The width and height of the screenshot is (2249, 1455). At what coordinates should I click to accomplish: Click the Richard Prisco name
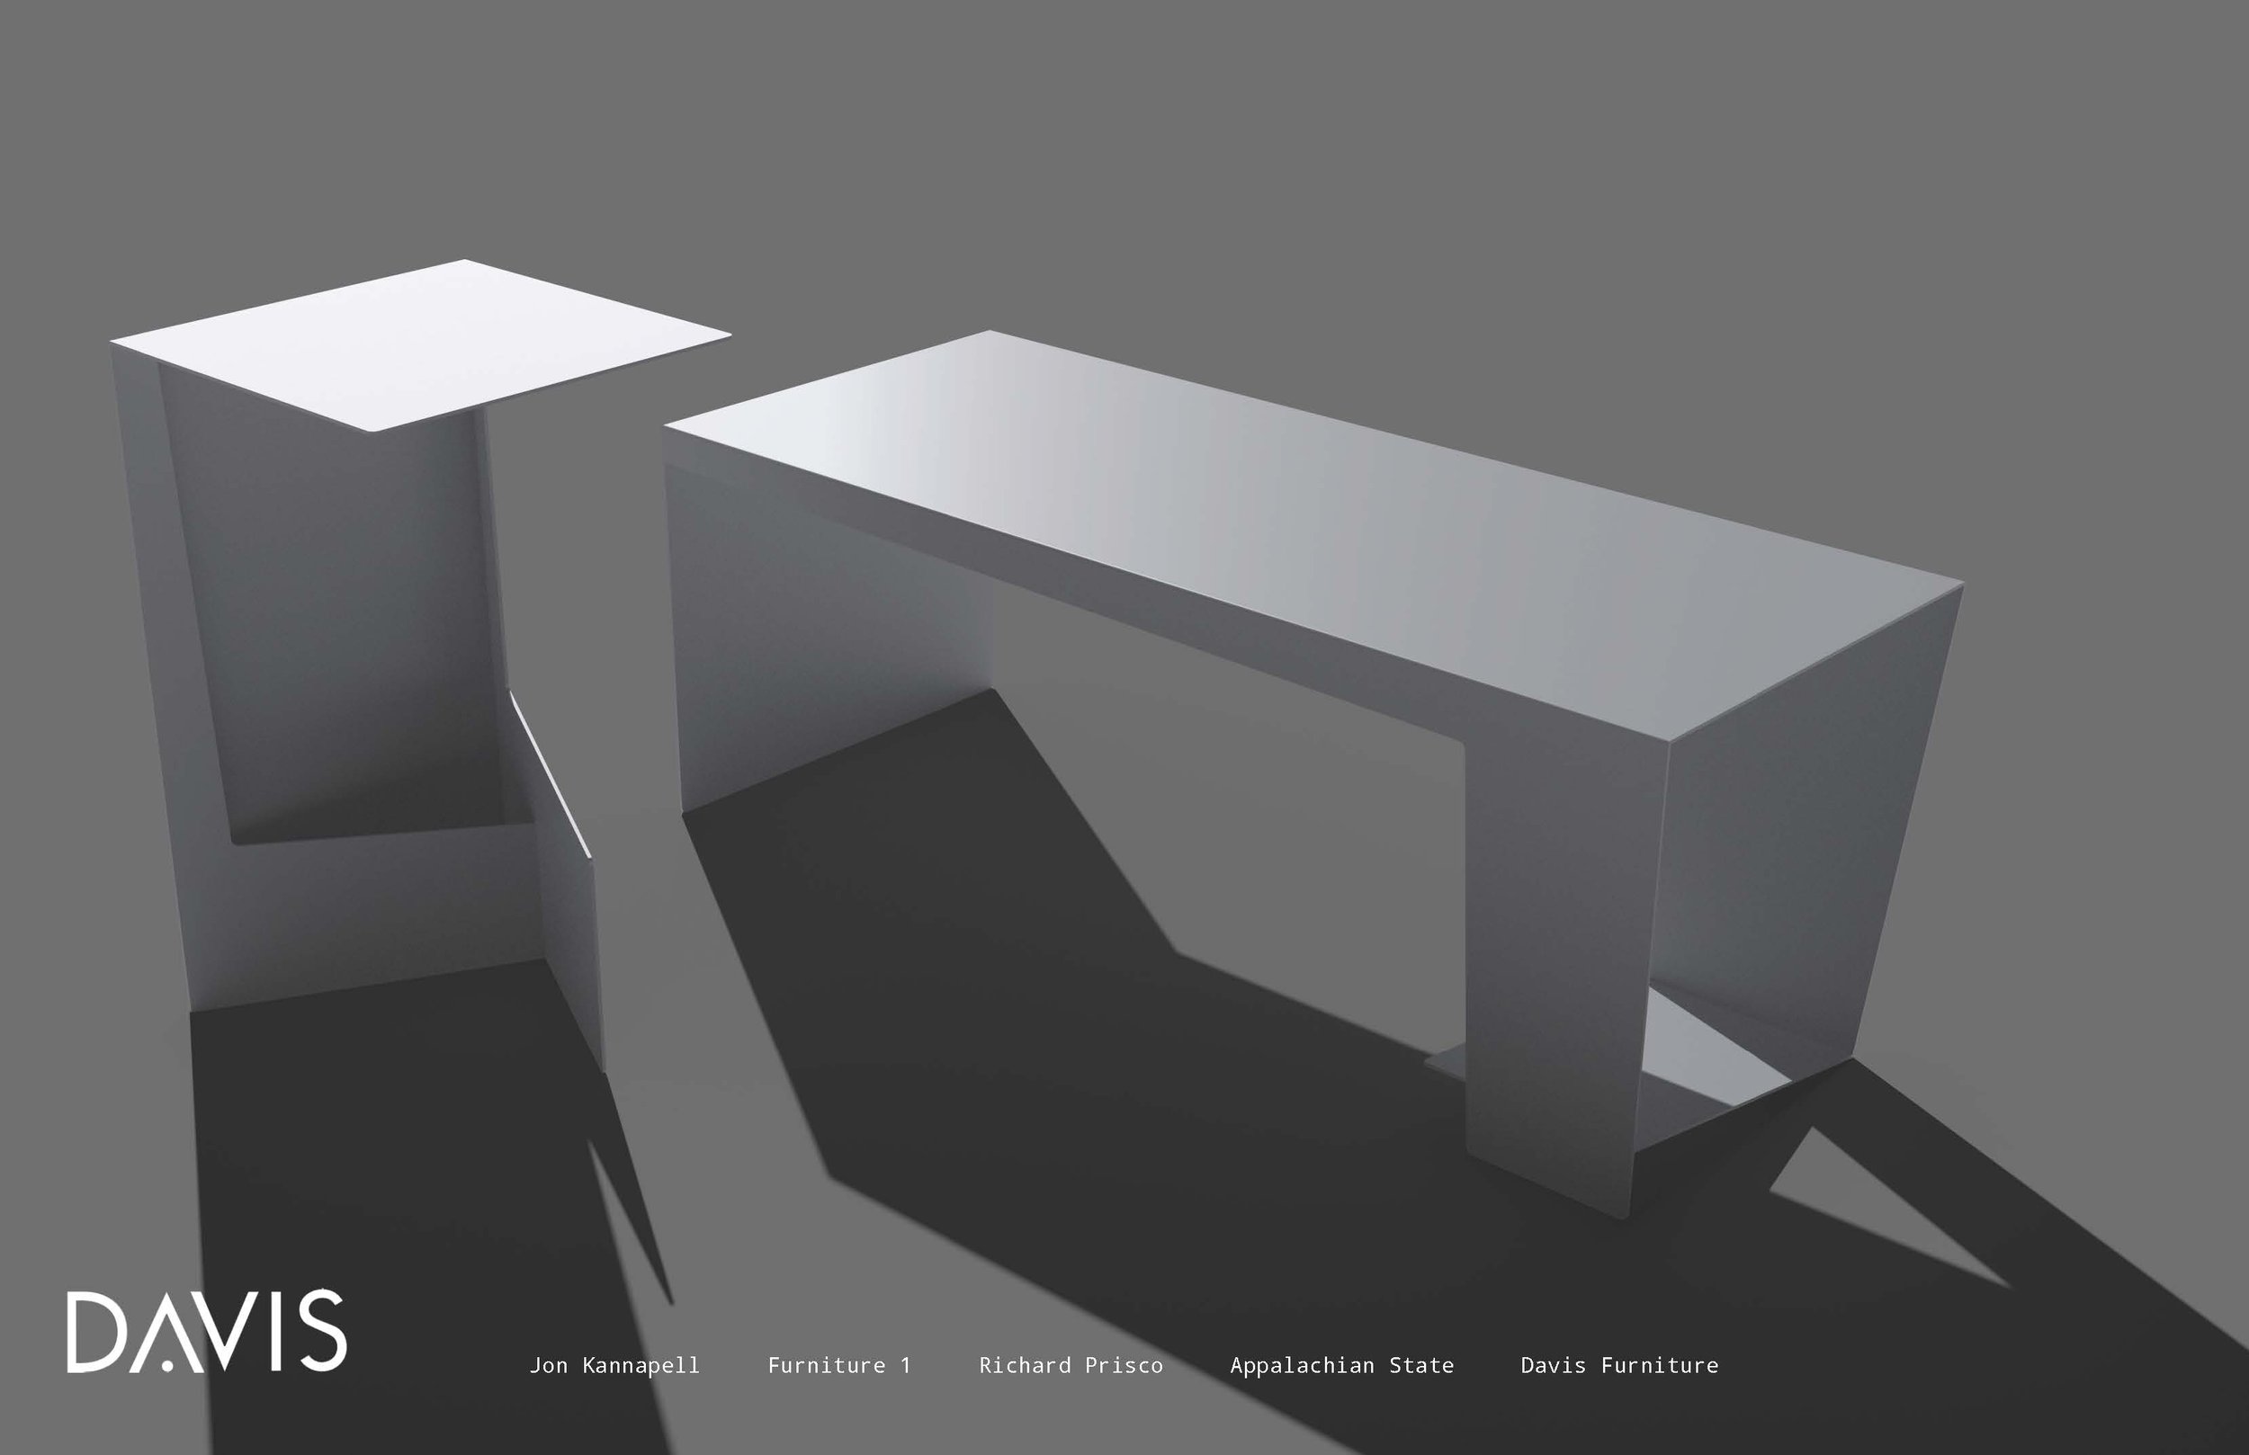[x=1071, y=1365]
